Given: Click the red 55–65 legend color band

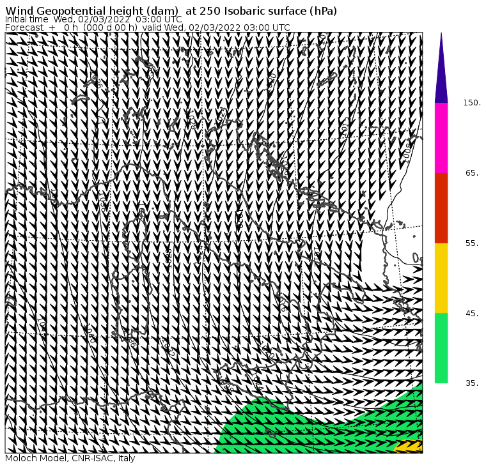Looking at the screenshot, I should (x=441, y=208).
